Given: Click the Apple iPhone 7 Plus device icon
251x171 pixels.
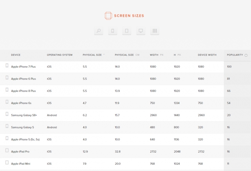Looking at the screenshot, I should [x=7, y=65].
